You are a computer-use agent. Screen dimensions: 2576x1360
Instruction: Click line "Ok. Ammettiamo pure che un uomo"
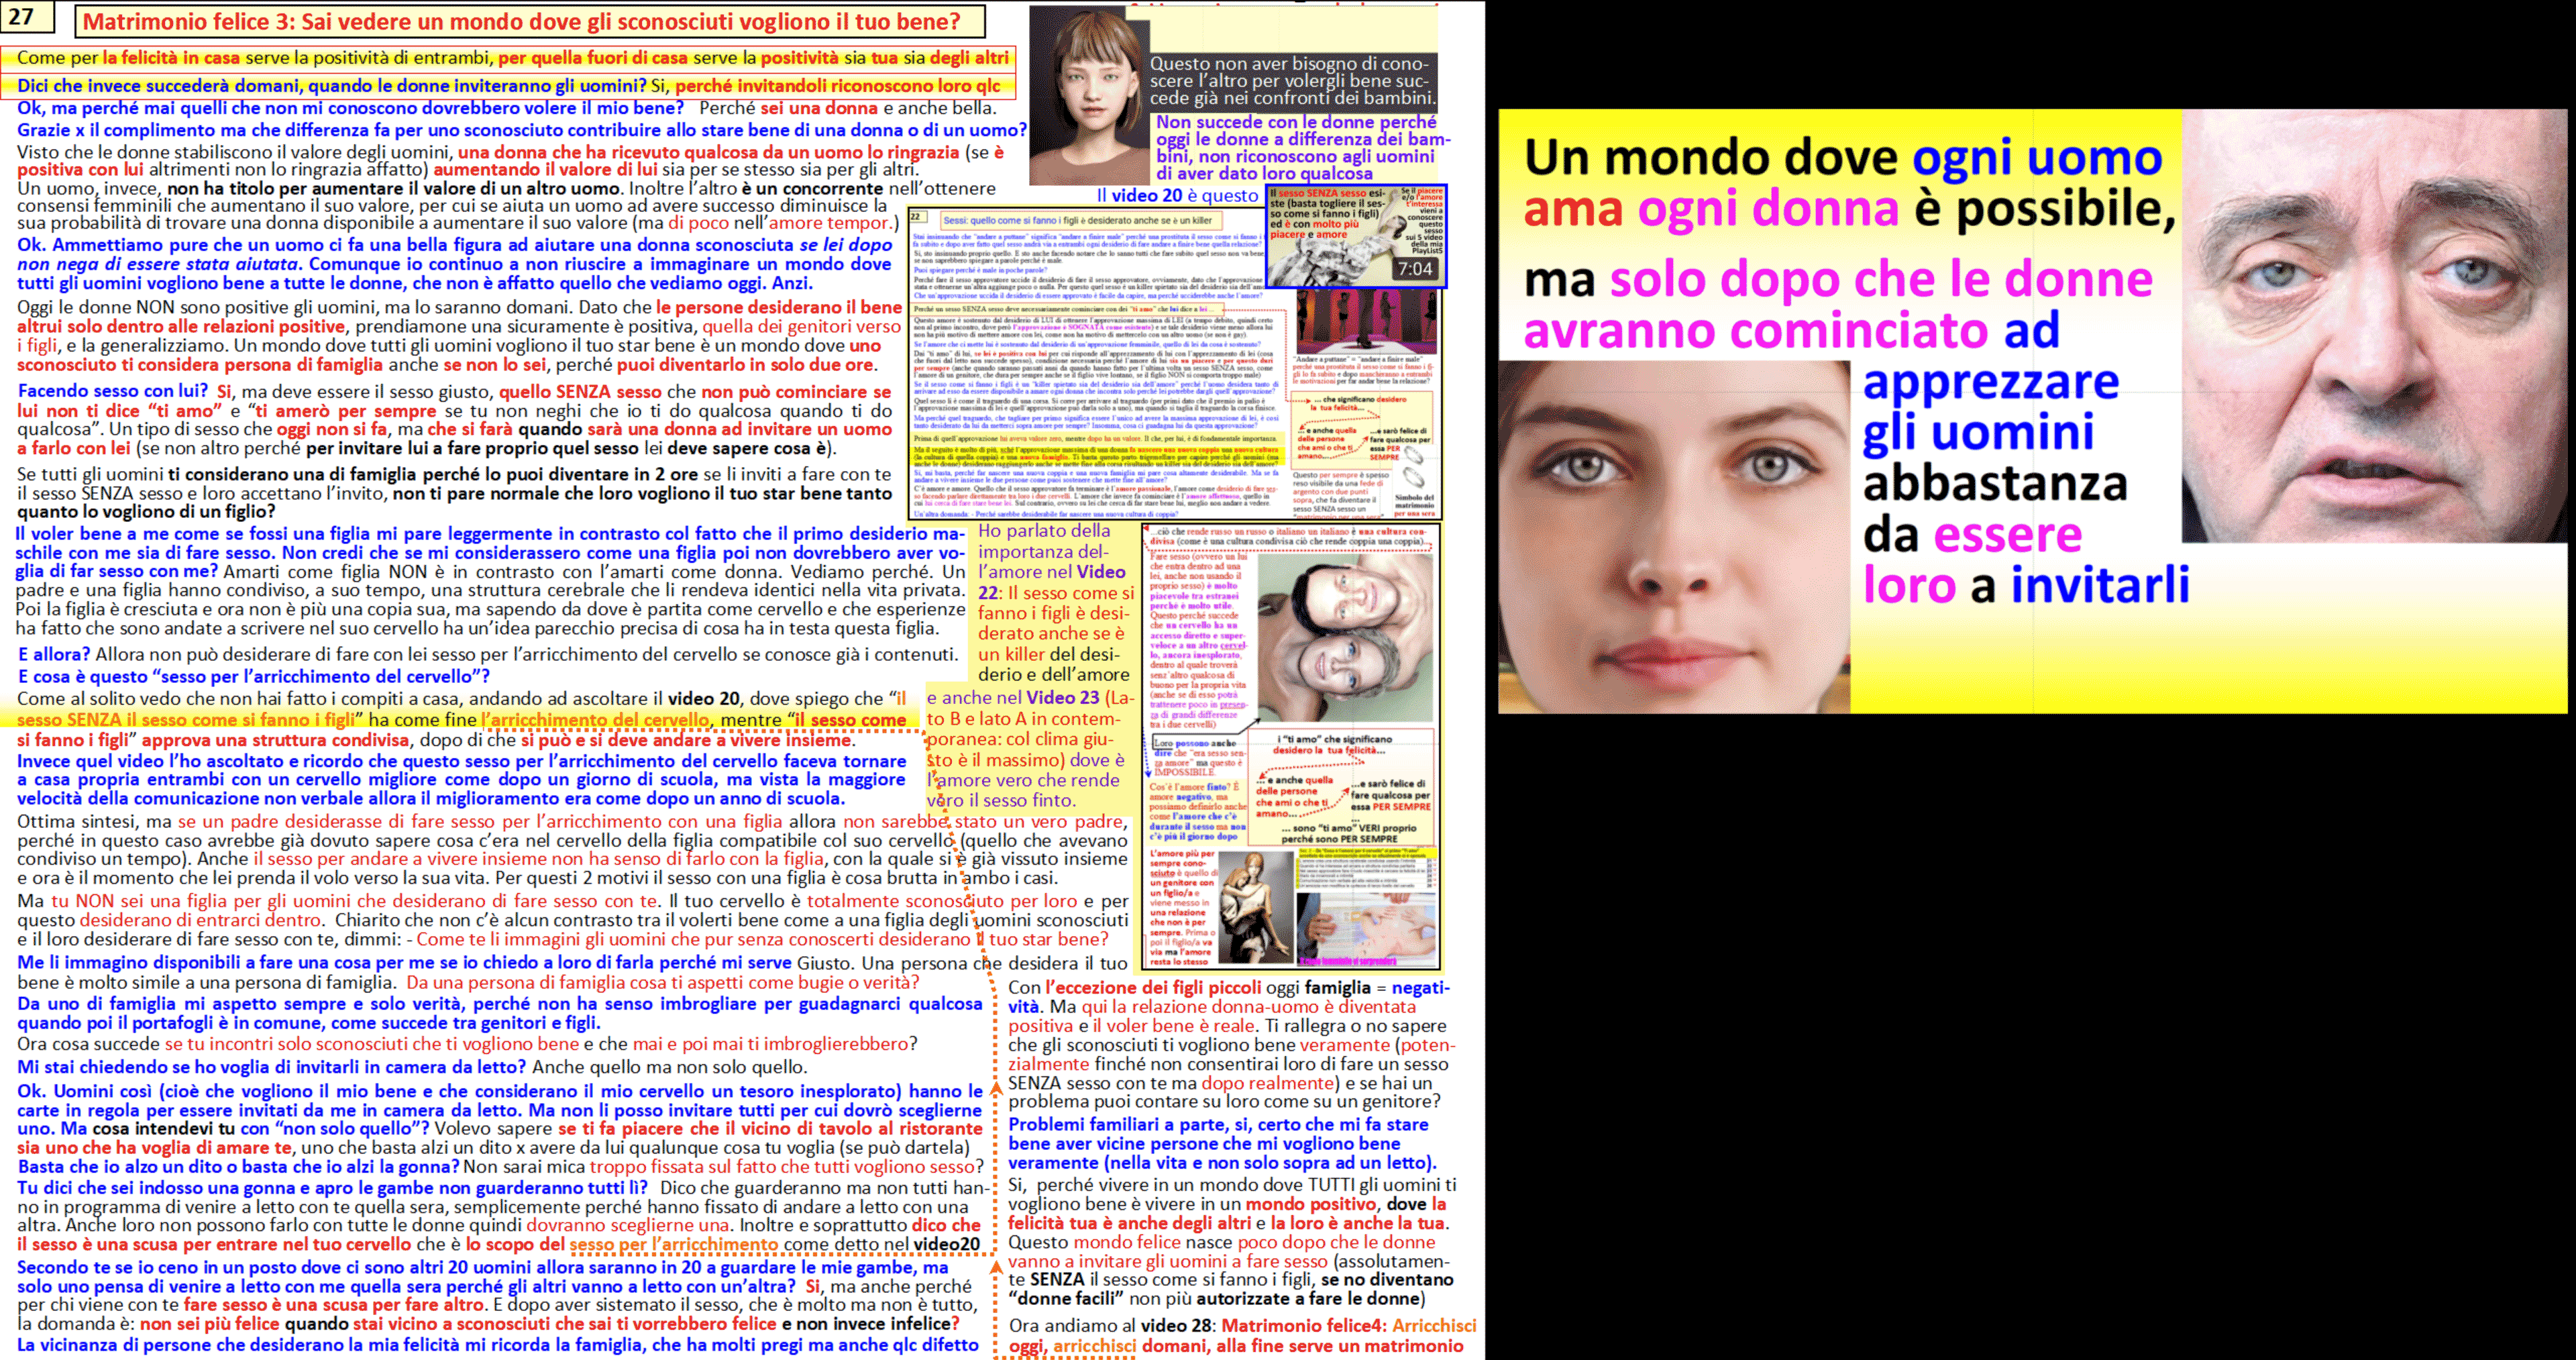click(454, 245)
